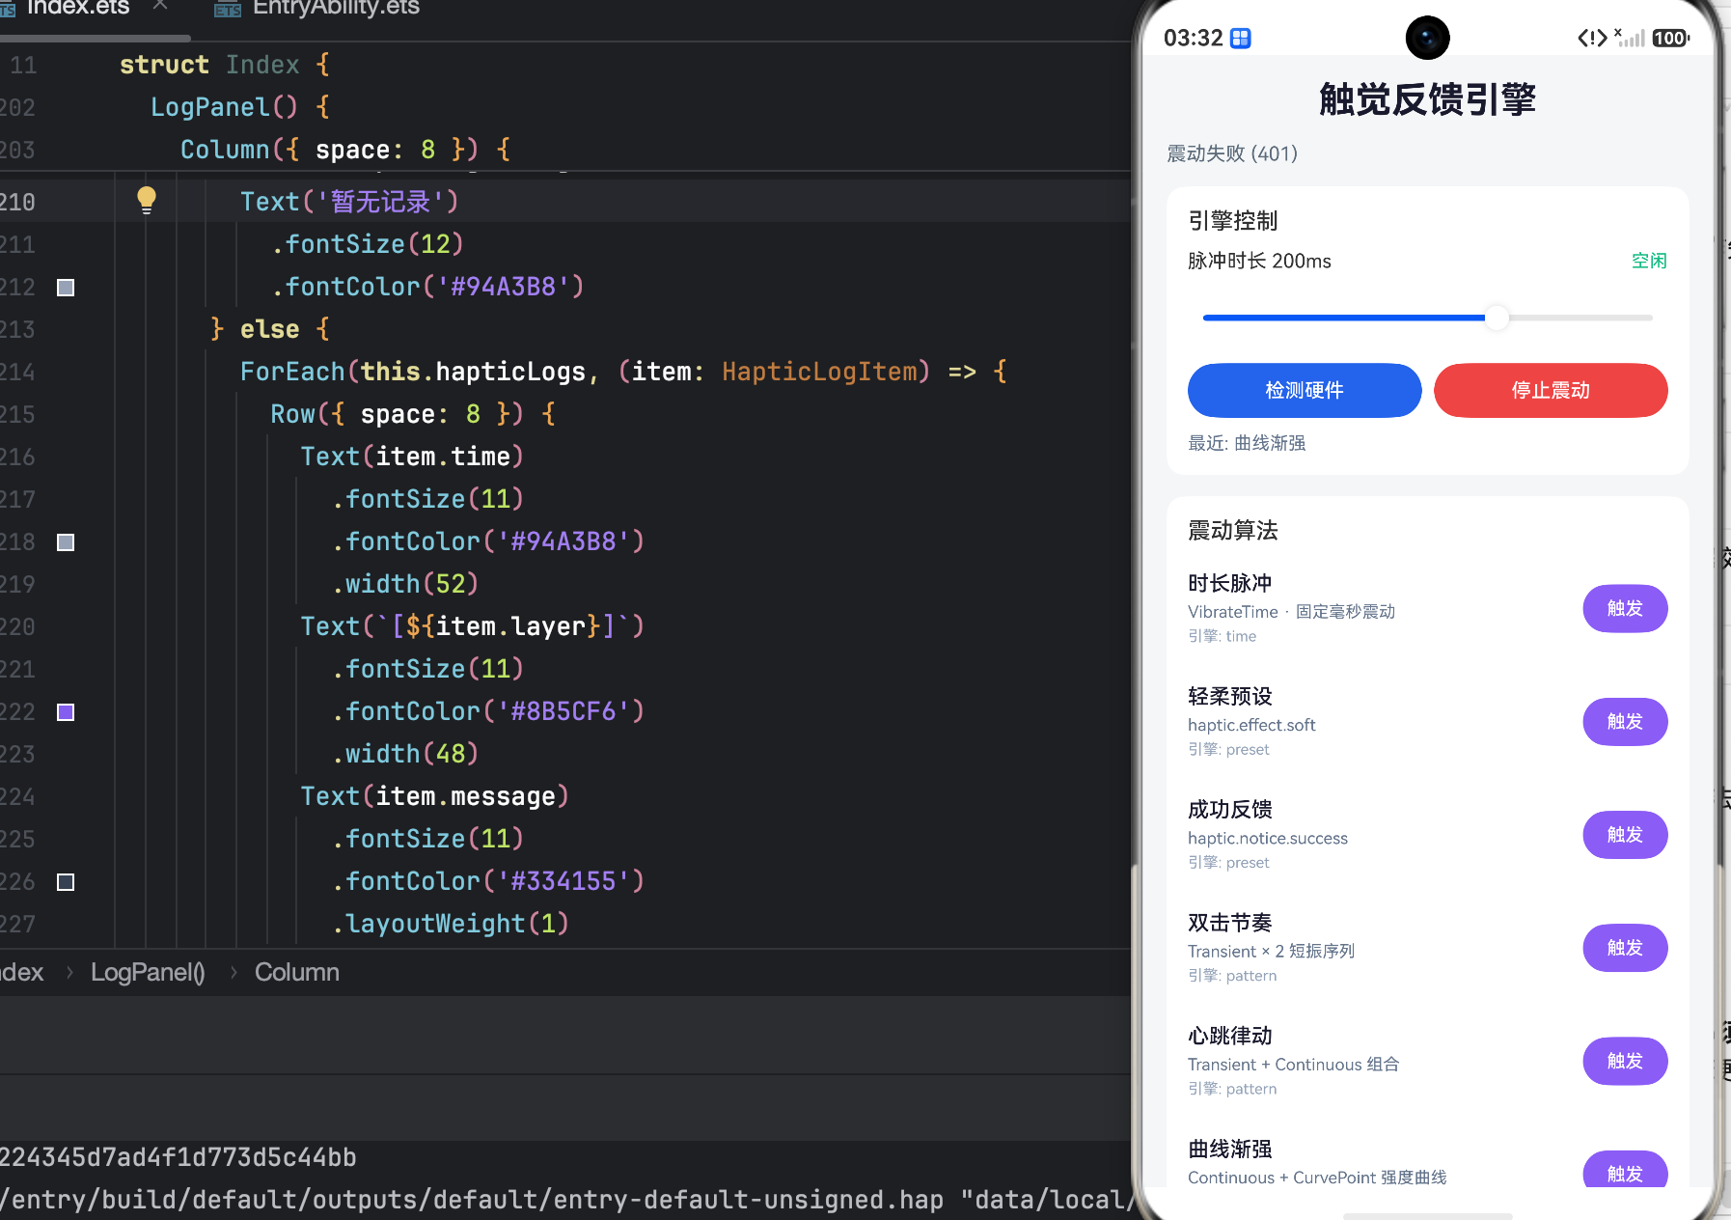Close the Index.ets editor tab
This screenshot has height=1220, width=1731.
click(x=160, y=5)
